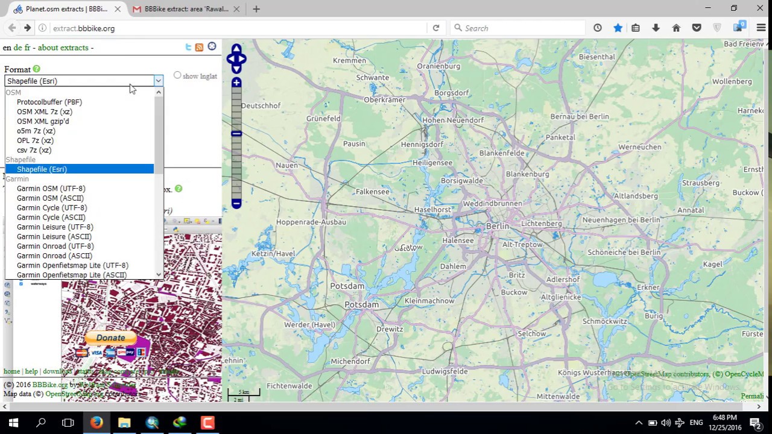Click the forward navigation arrow
The height and width of the screenshot is (434, 772).
[x=27, y=28]
